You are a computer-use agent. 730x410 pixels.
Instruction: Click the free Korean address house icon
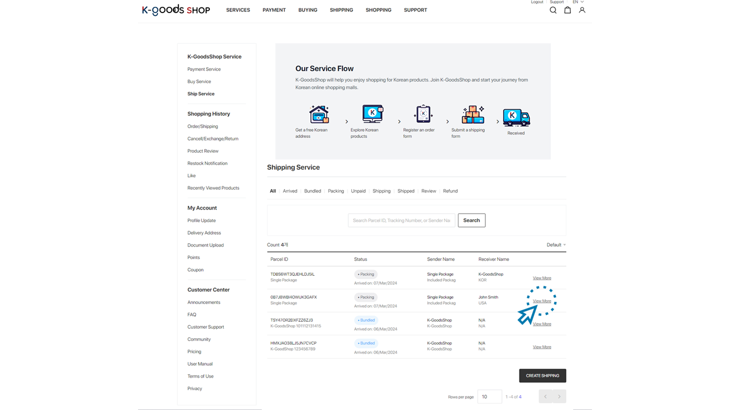(x=319, y=114)
